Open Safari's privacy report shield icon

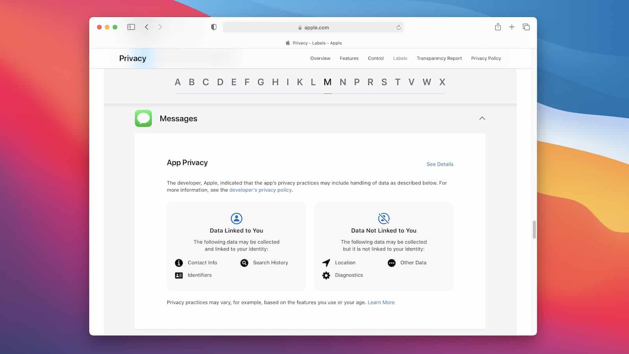click(213, 27)
